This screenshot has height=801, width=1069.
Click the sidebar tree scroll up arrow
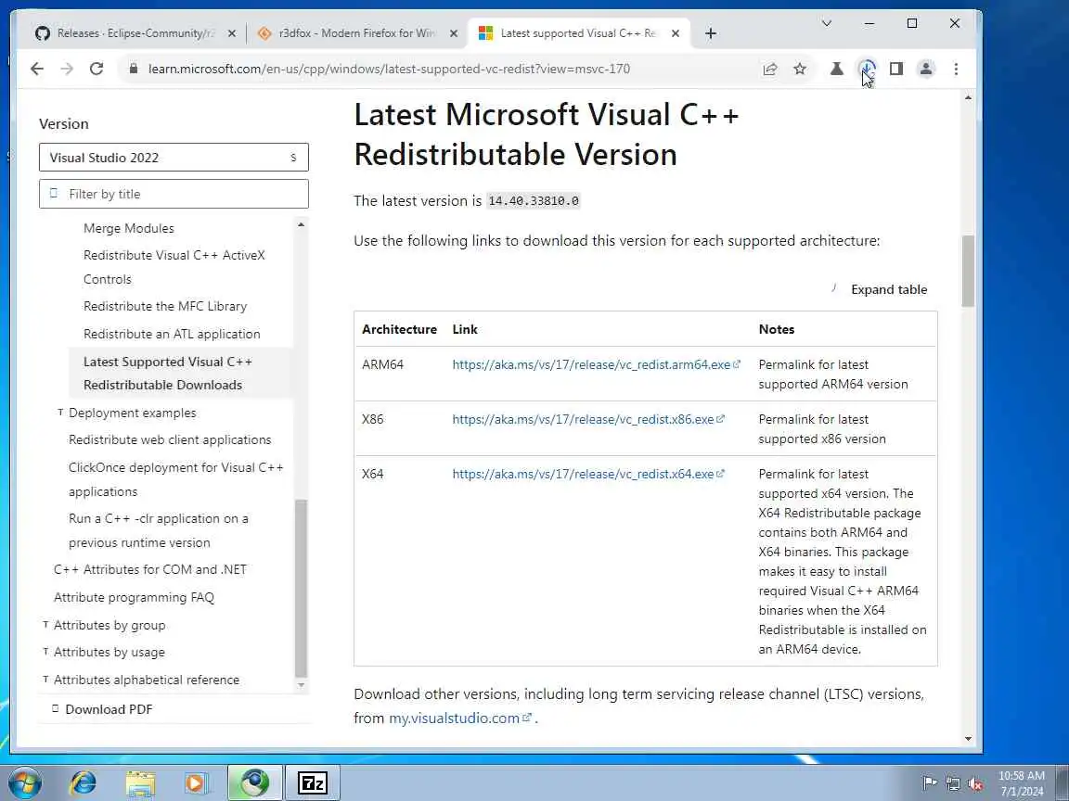tap(301, 224)
